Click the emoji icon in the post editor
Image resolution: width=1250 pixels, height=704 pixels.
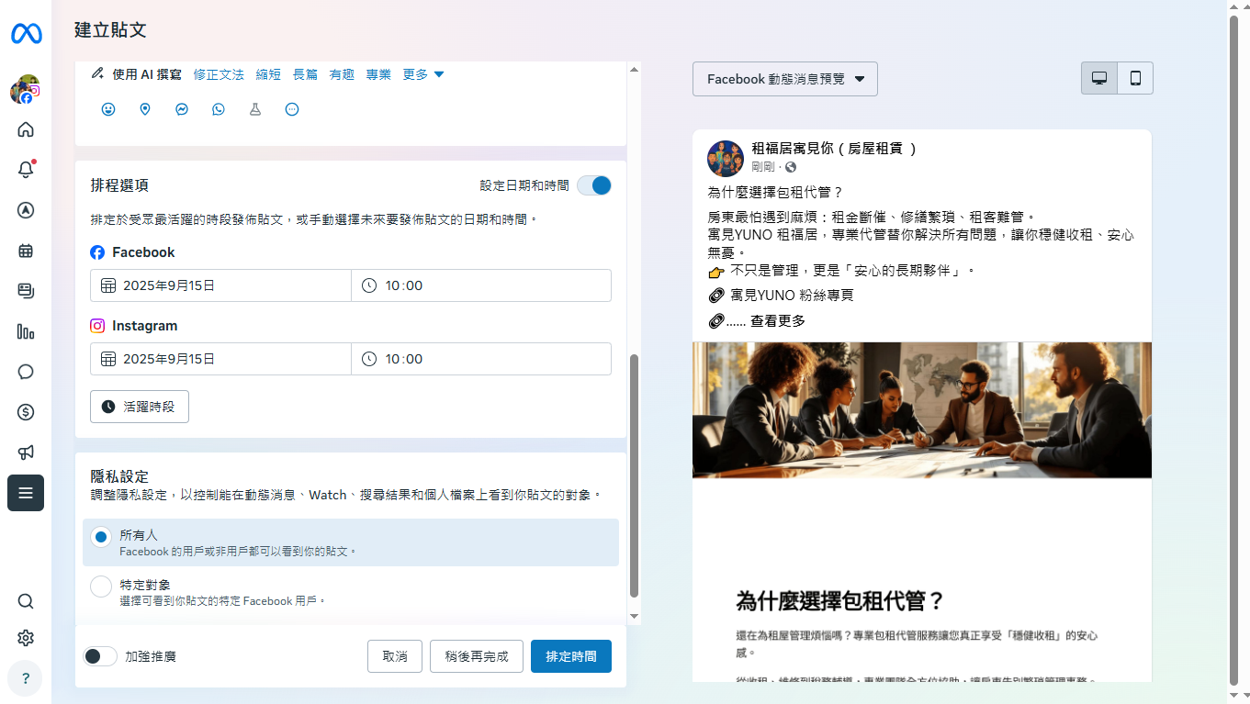(108, 109)
